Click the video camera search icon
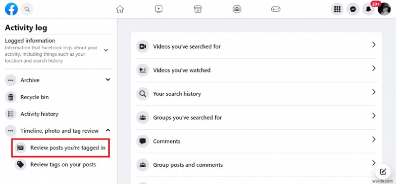The image size is (396, 184). 143,46
